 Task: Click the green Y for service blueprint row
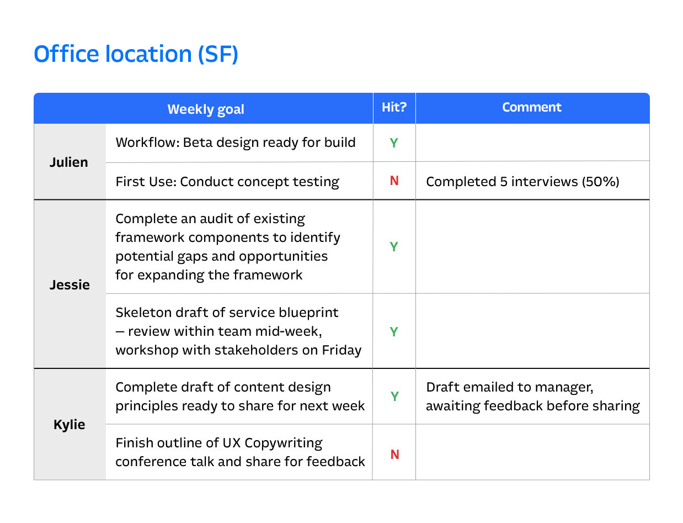[x=394, y=332]
